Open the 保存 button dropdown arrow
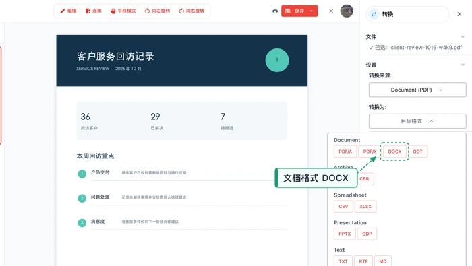Viewport: 472px width, 266px height. coord(312,11)
